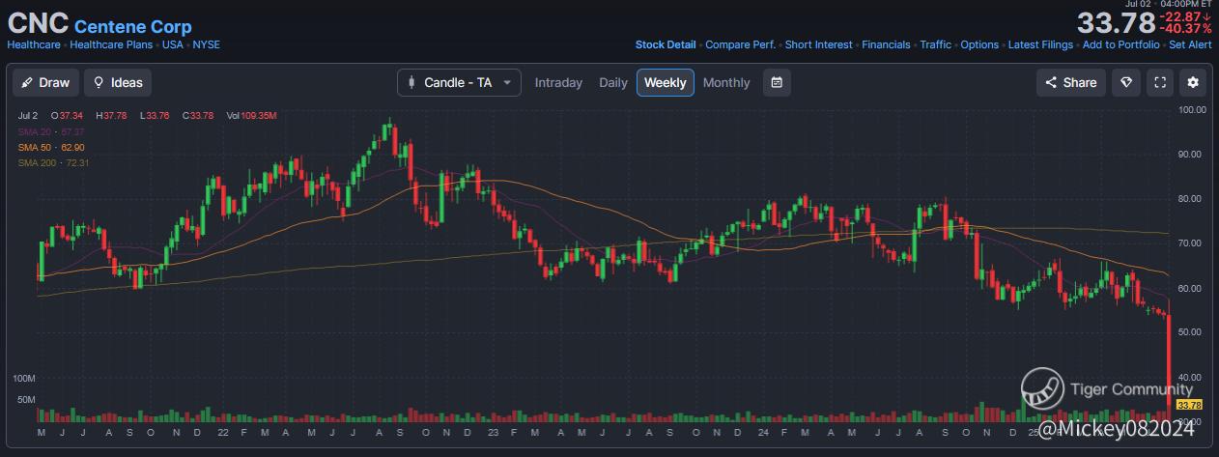Click the lightbulb icon on the Ideas button

[x=99, y=83]
